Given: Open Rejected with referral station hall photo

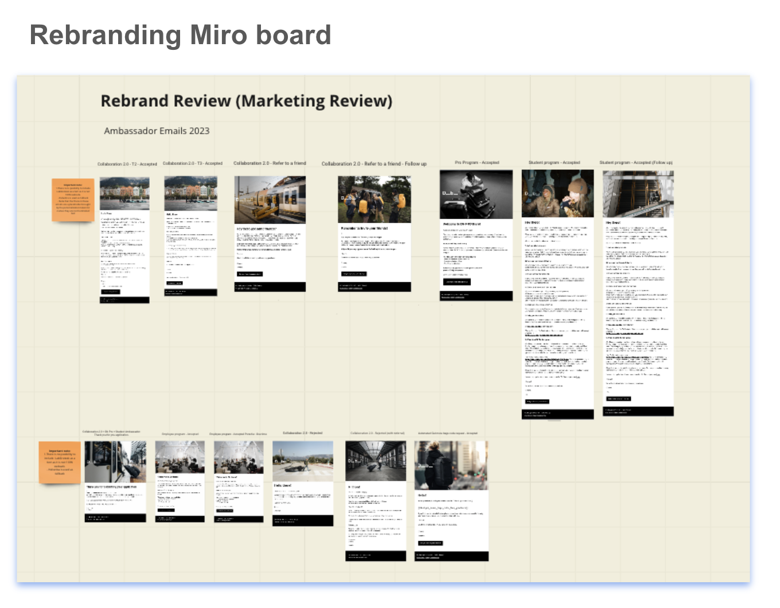Looking at the screenshot, I should pyautogui.click(x=376, y=461).
